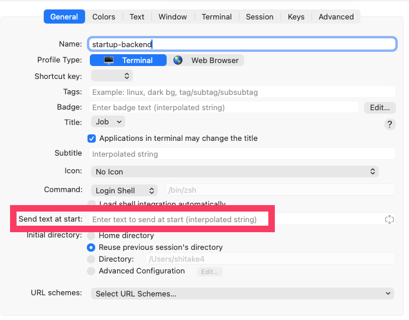This screenshot has height=320, width=409.
Task: Select Reuse previous session's directory option
Action: pos(91,248)
